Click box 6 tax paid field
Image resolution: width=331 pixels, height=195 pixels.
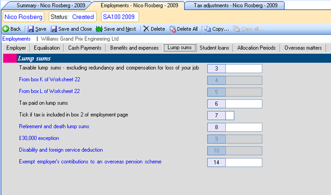tap(244, 104)
